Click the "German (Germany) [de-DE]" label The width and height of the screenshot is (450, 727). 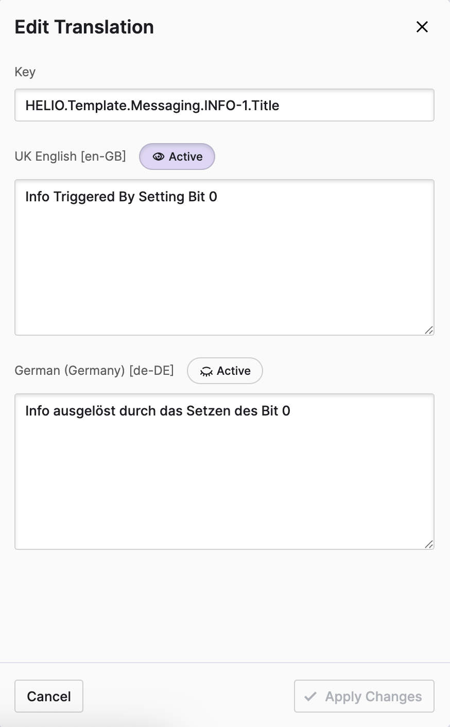94,370
